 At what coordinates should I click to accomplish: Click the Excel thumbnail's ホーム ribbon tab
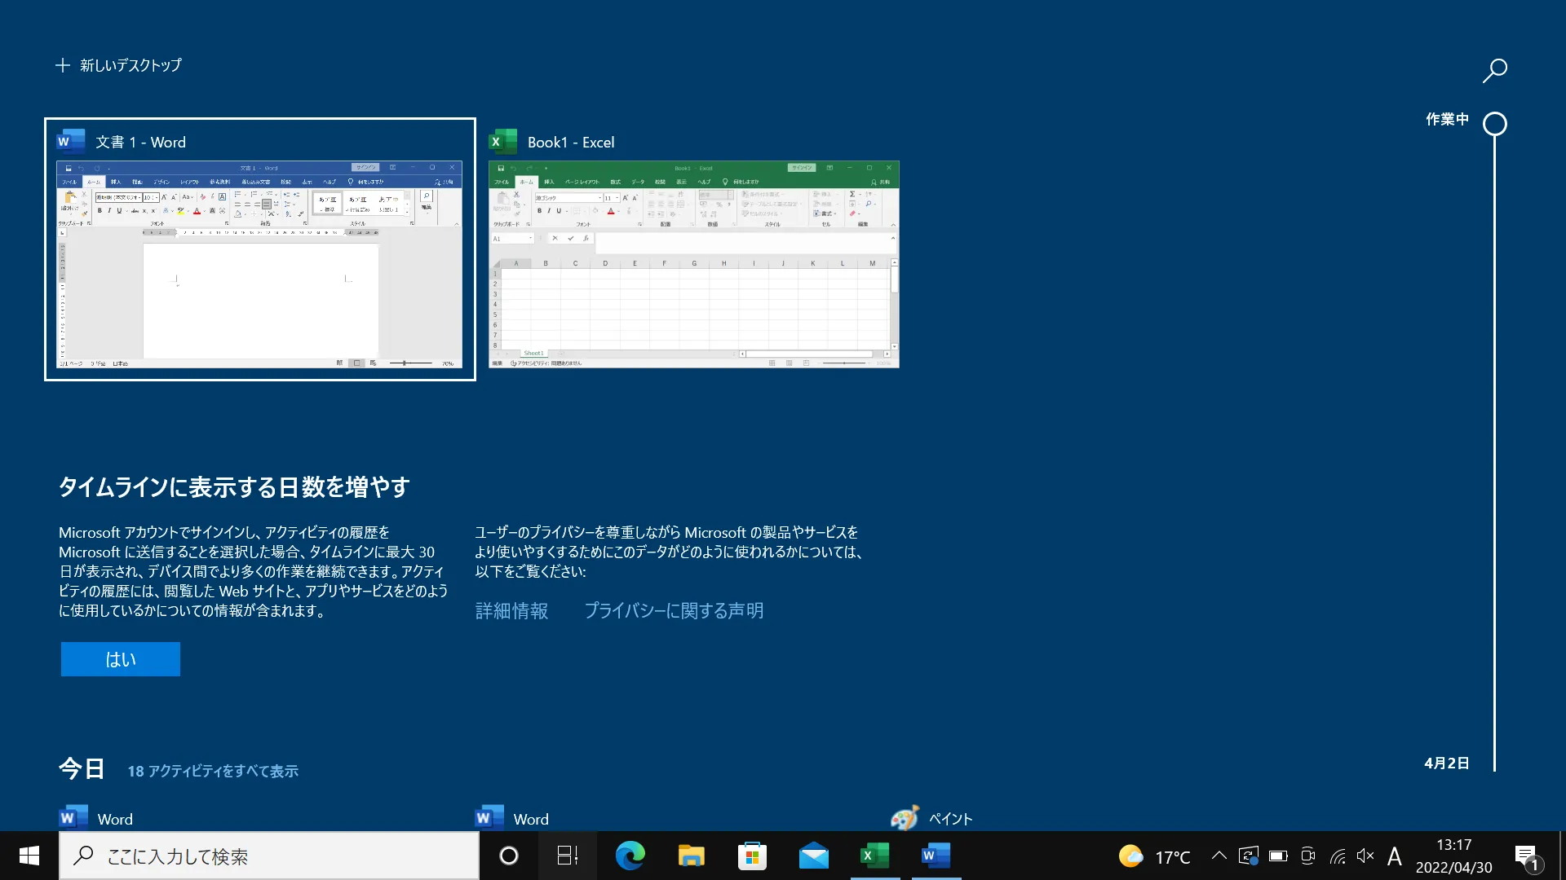(x=526, y=182)
